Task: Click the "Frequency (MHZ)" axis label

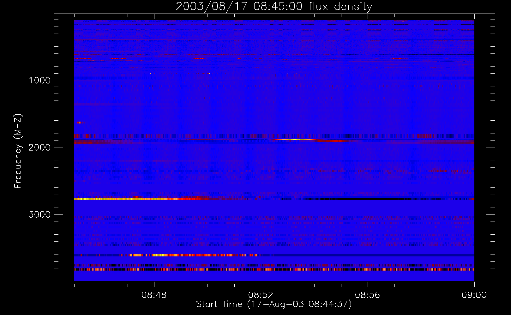Action: pos(18,151)
